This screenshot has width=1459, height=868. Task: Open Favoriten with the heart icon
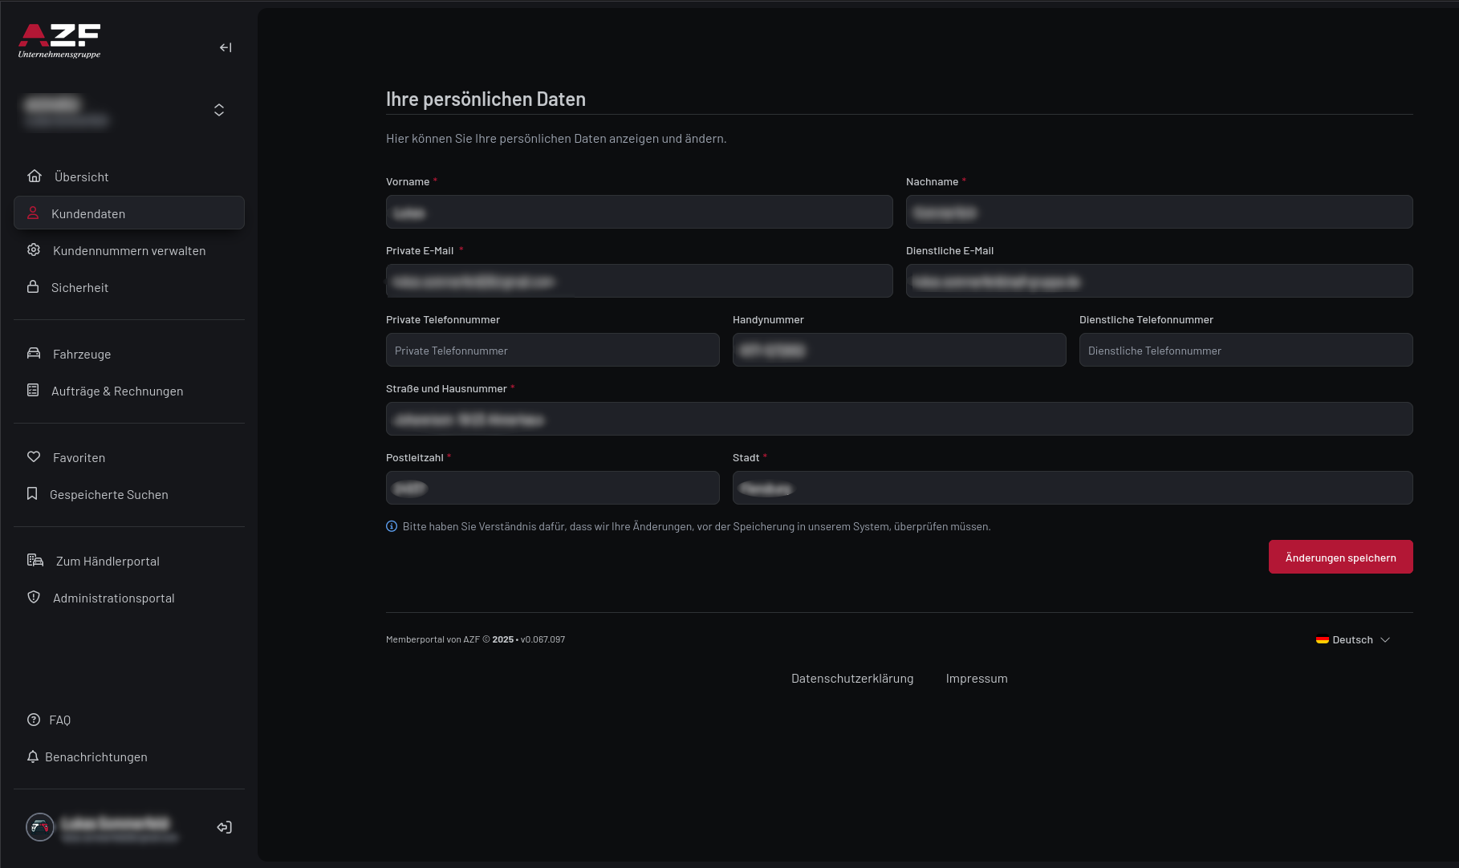(34, 457)
